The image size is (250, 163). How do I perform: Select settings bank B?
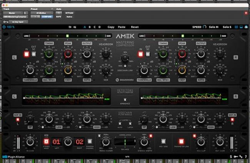[90, 27]
